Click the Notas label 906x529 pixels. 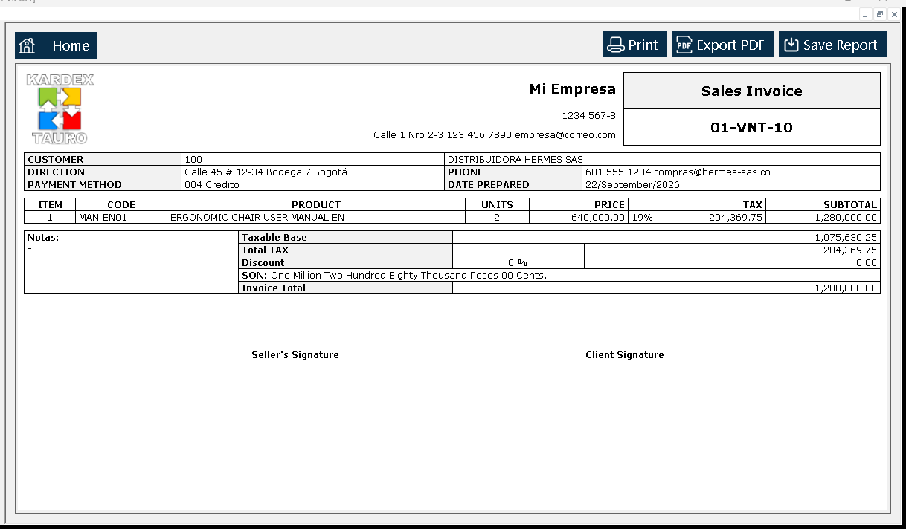(x=43, y=238)
